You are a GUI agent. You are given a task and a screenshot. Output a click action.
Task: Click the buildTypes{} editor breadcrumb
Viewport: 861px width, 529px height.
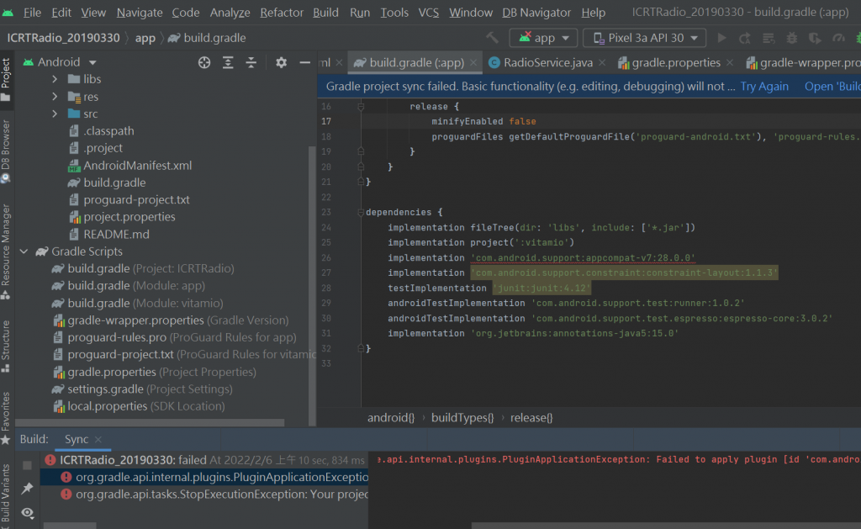tap(462, 418)
